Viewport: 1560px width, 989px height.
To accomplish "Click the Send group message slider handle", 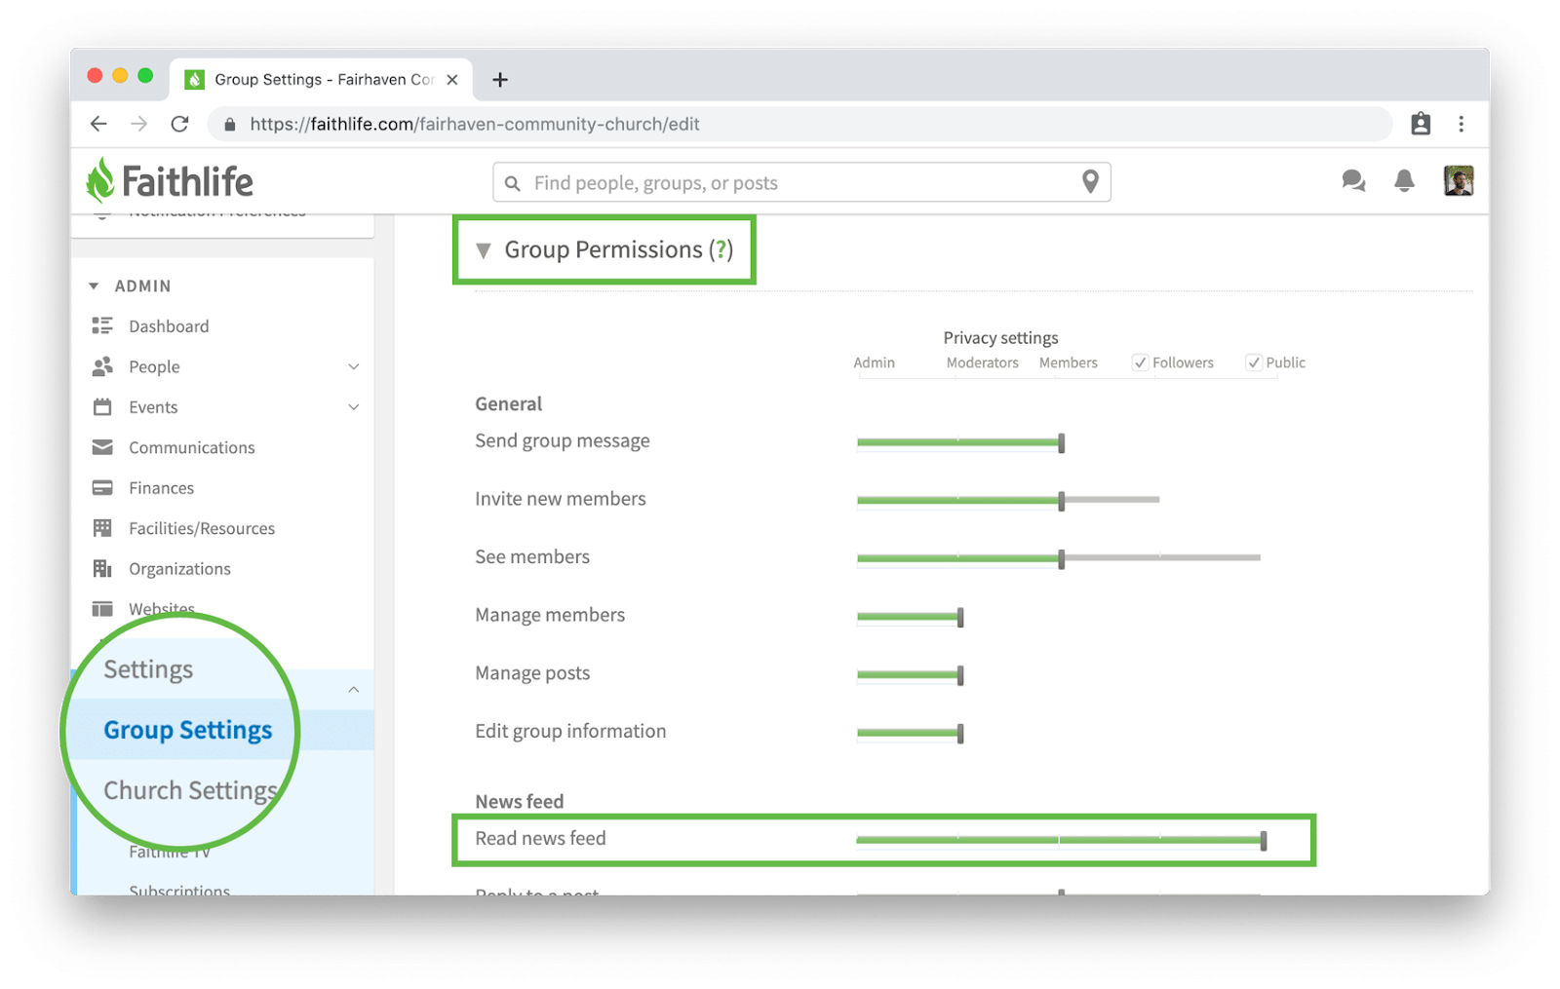I will (x=1062, y=443).
